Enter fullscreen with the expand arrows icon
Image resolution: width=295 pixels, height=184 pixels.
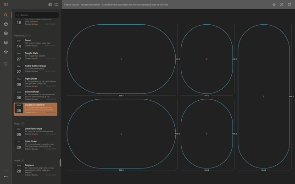[x=282, y=5]
